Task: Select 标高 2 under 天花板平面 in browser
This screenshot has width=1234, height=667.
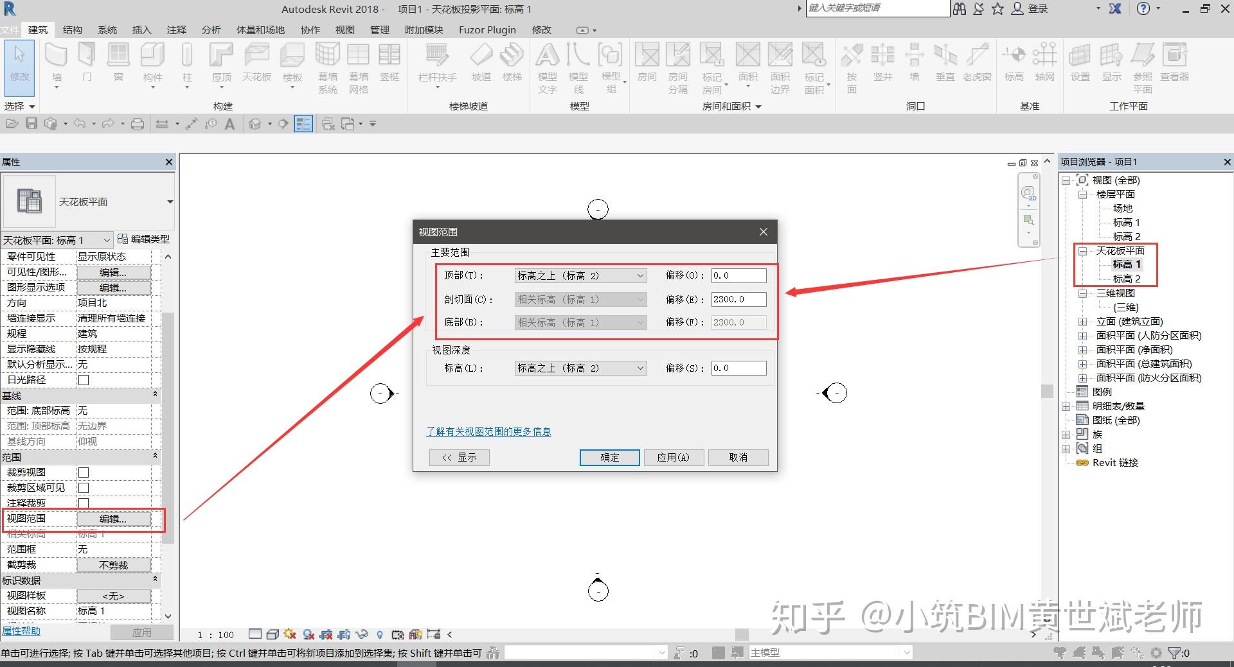Action: click(1126, 279)
